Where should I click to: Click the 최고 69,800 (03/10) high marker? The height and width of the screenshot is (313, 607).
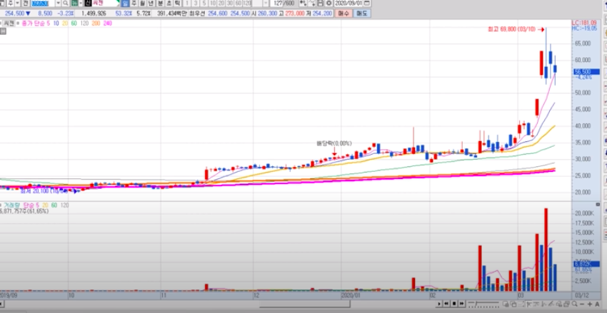pos(516,29)
